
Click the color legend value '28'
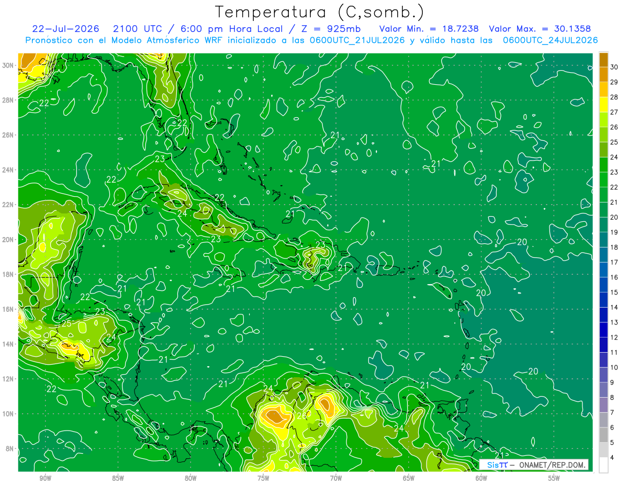614,97
